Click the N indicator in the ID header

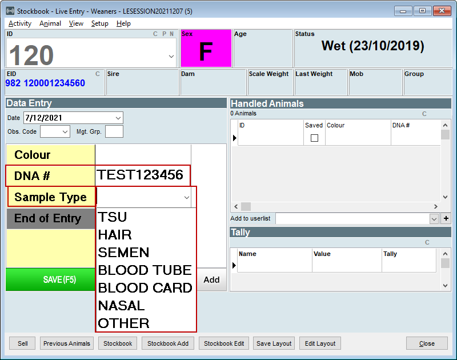[172, 34]
